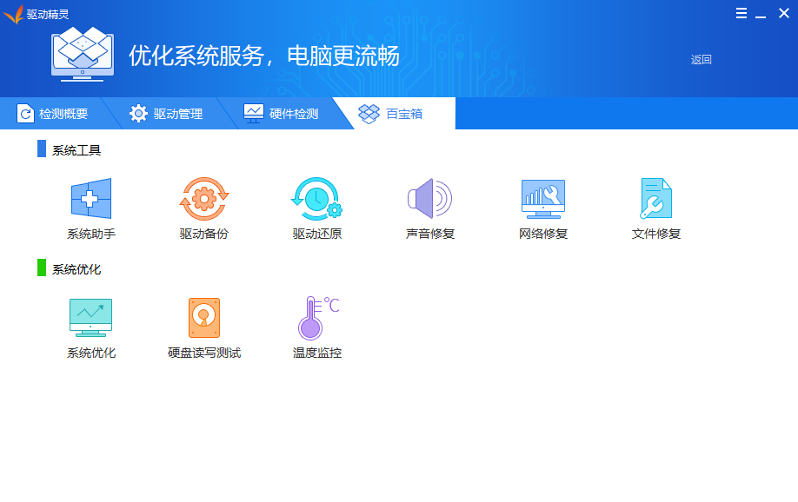The height and width of the screenshot is (502, 798).
Task: Open the 驱动还原 restore tool
Action: pos(316,206)
